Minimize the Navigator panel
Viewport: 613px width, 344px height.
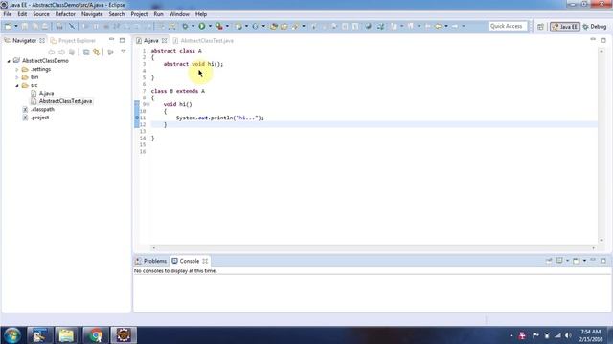tap(111, 40)
